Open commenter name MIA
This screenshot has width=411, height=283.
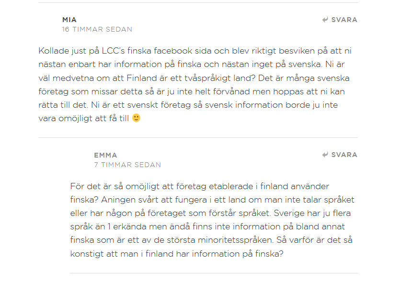click(69, 20)
